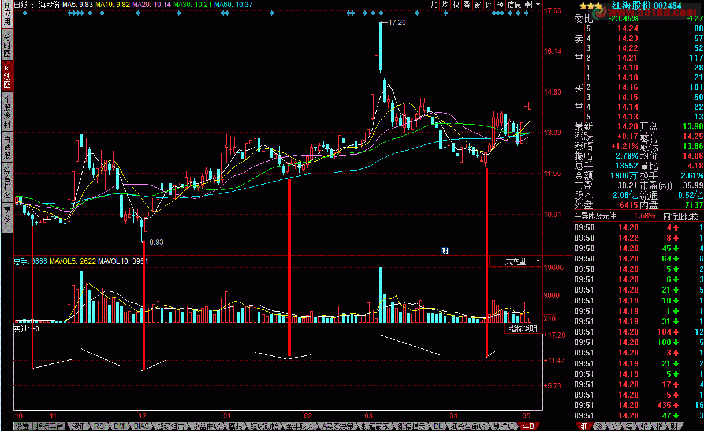The width and height of the screenshot is (704, 431).
Task: Select the 超级狙击 indicator tab
Action: click(x=170, y=426)
